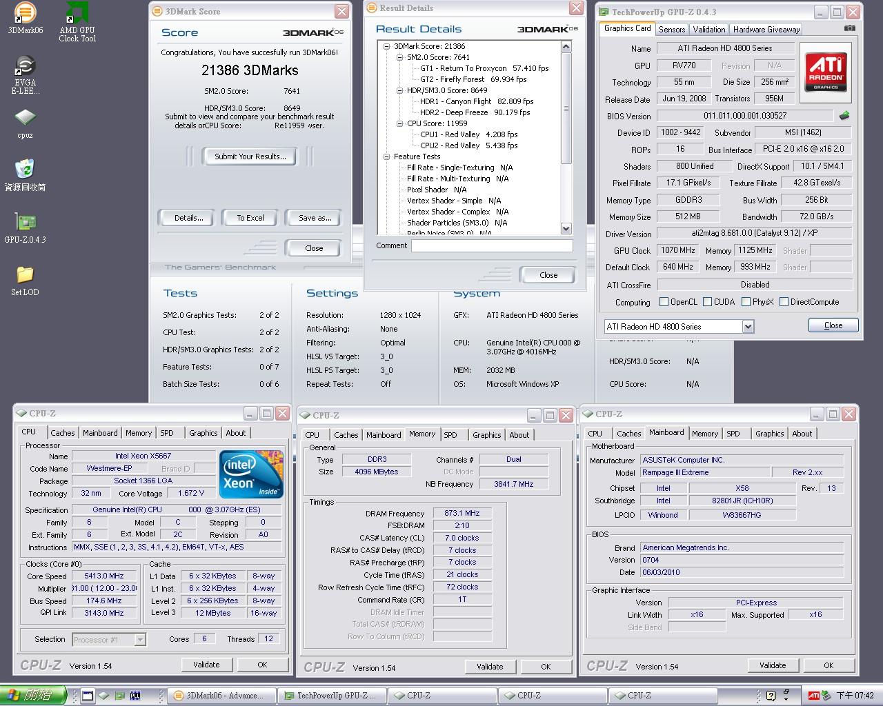Select the HDR2 - Deep Freeze result row
Screen dimensions: 883x706
475,112
